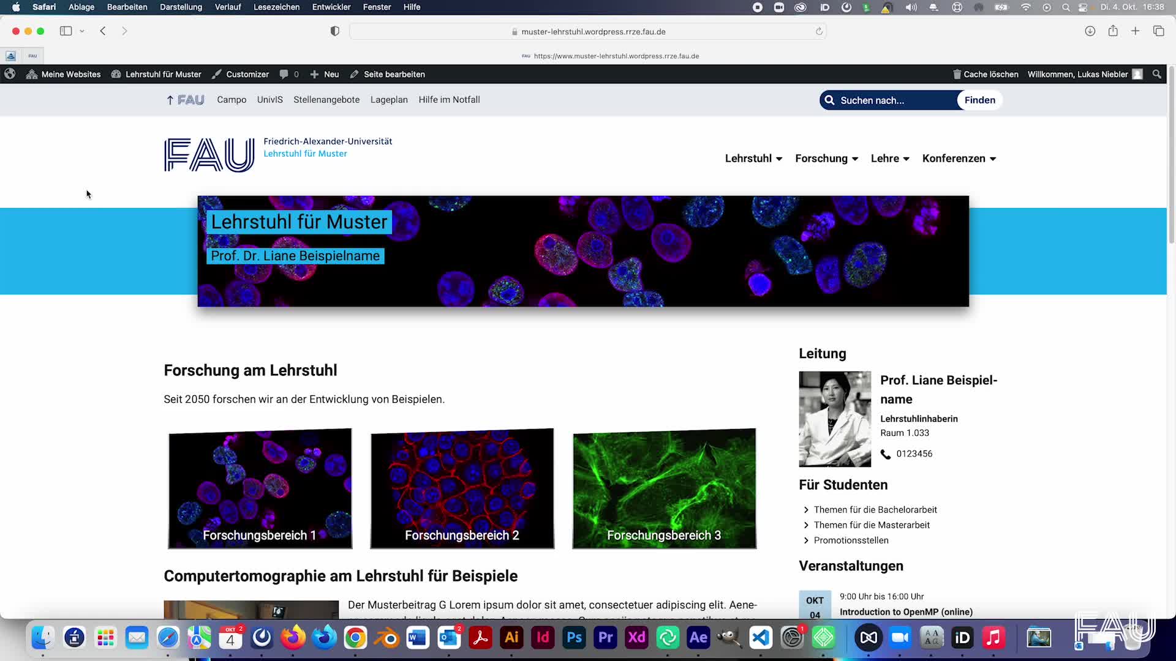
Task: Open Visual Studio Code from the Dock
Action: click(x=761, y=637)
